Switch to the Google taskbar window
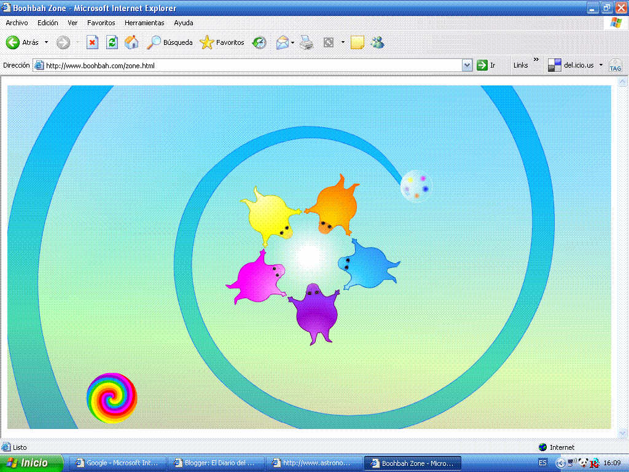Image resolution: width=629 pixels, height=472 pixels. pos(117,463)
